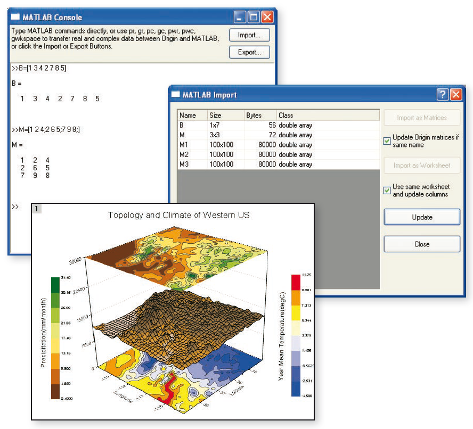Viewport: 473px width, 429px height.
Task: Click the Update button
Action: (422, 217)
